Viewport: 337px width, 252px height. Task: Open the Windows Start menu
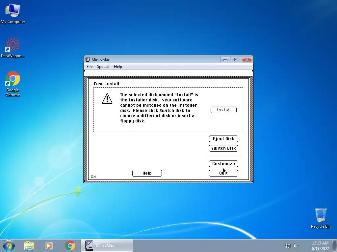coord(9,245)
